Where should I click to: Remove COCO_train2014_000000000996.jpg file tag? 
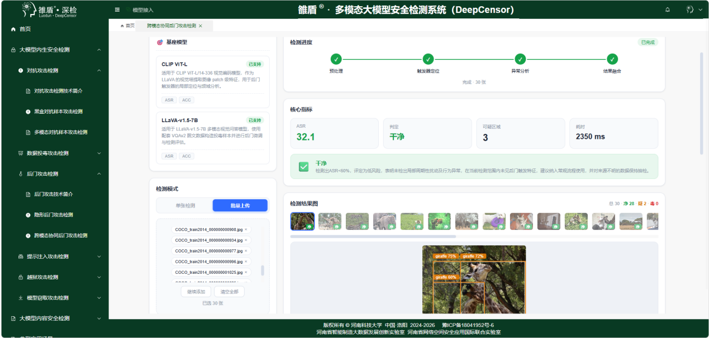[x=246, y=261]
